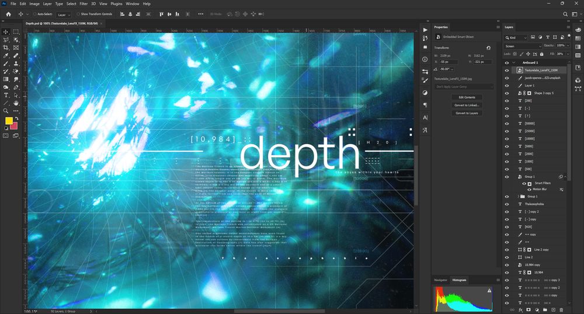Screen dimensions: 584x314
Task: Toggle visibility of the [200] layer
Action: tap(507, 101)
